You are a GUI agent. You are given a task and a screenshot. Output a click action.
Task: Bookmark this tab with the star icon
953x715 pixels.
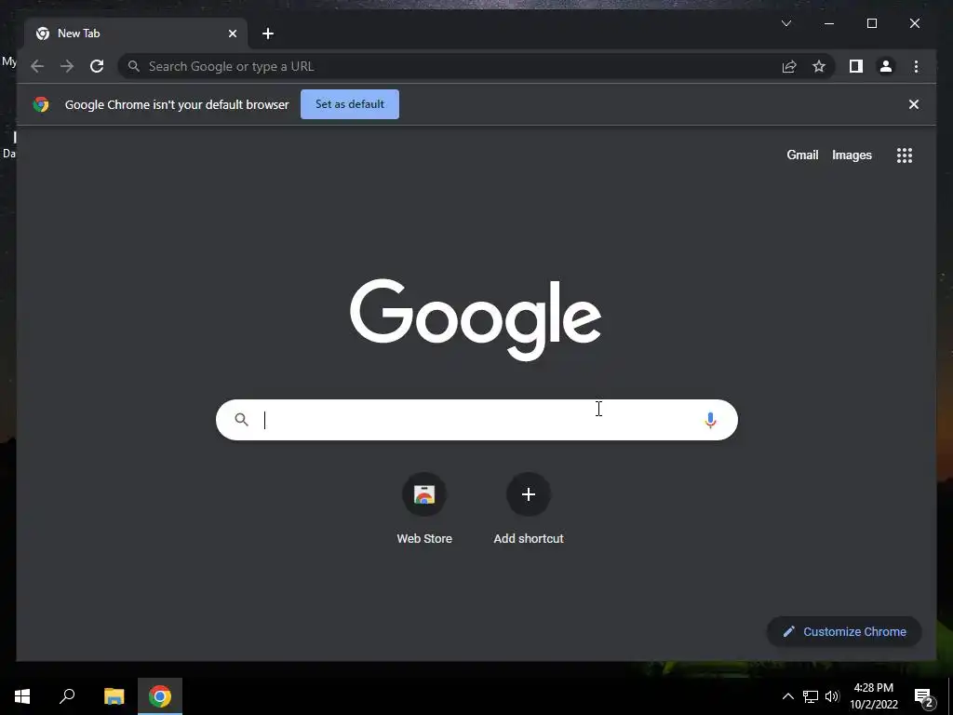pos(819,66)
